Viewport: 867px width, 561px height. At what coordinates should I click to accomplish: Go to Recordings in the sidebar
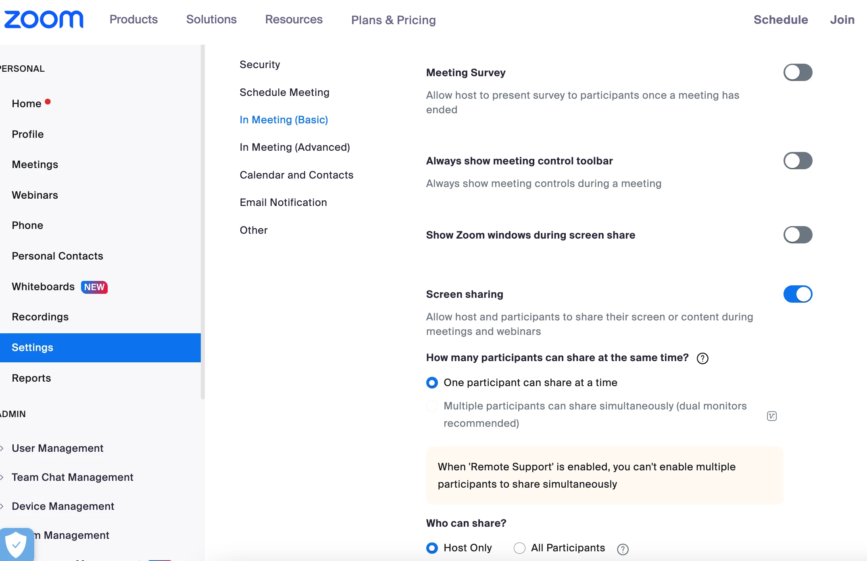point(40,317)
